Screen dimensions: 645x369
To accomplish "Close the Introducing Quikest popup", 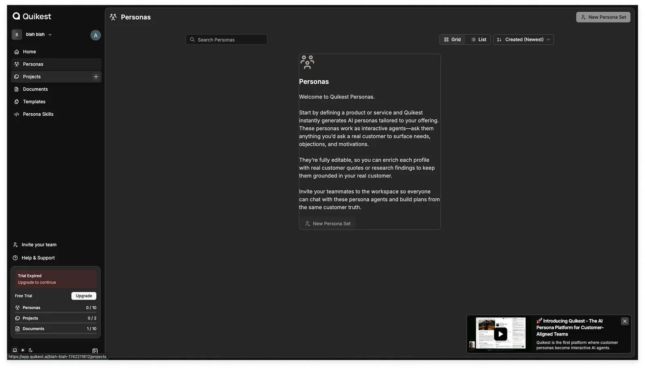I will [625, 321].
